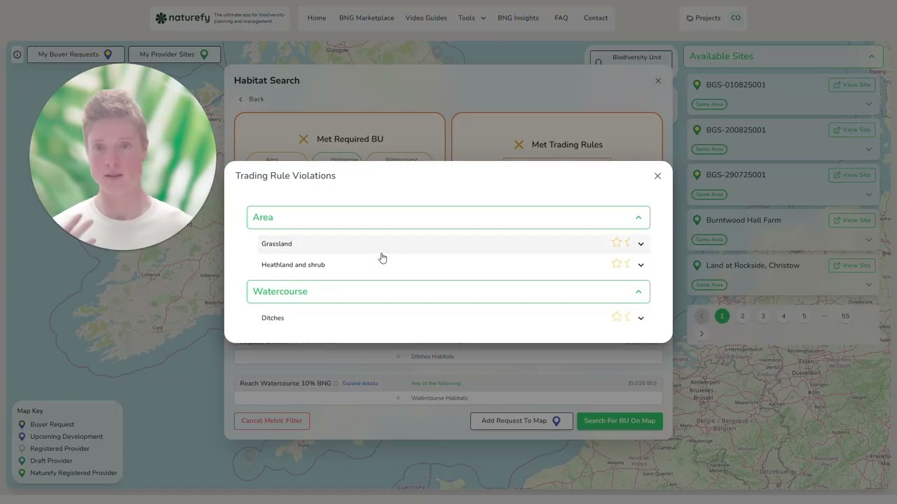
Task: Go to page 4 of sites
Action: click(x=783, y=316)
